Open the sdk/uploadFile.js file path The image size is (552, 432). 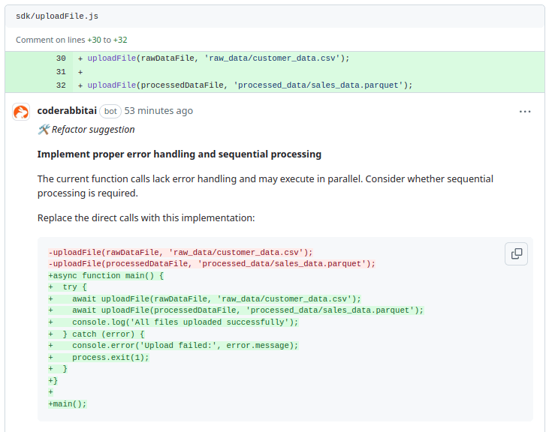click(x=57, y=16)
